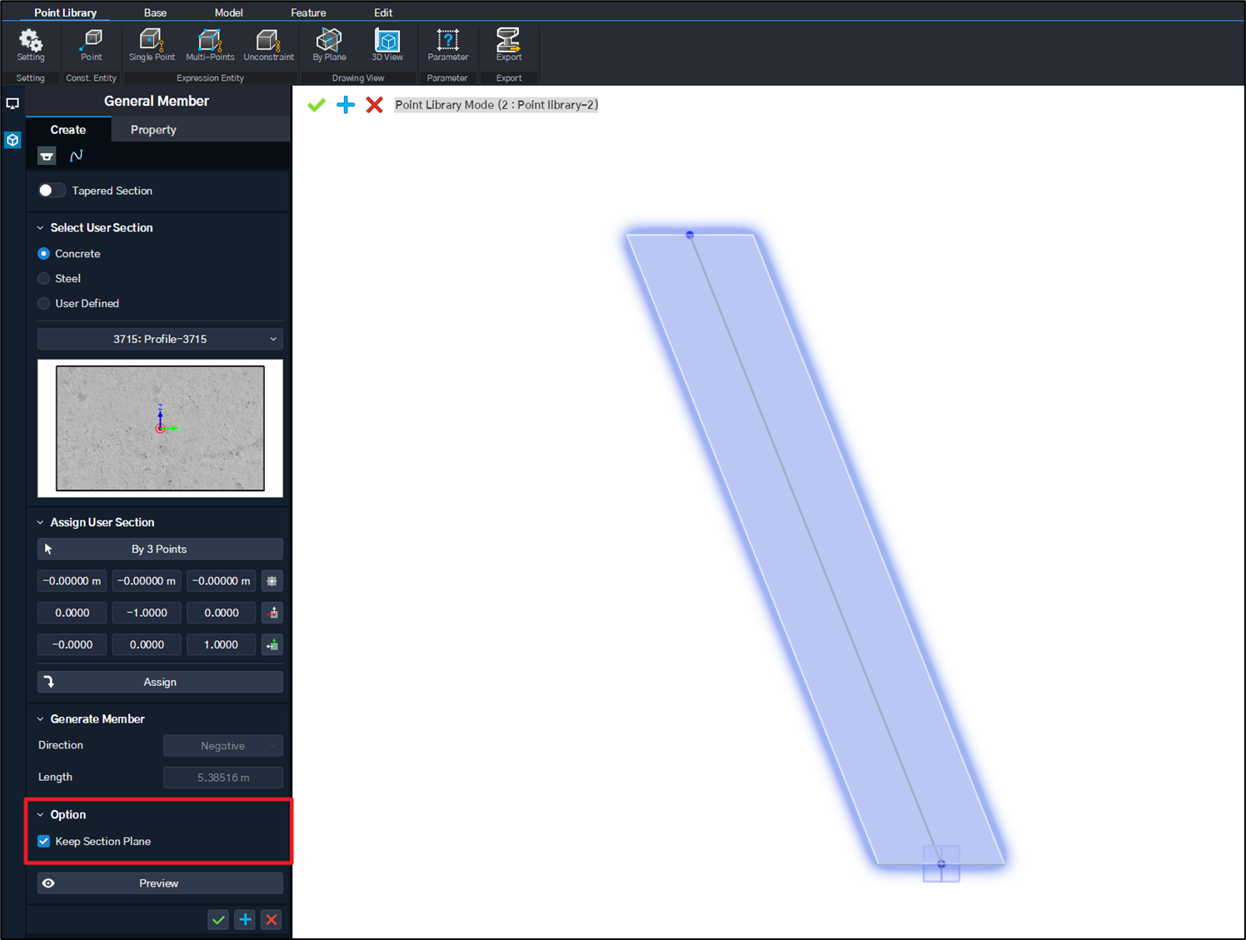Uncheck Keep Section Plane checkbox

pyautogui.click(x=44, y=842)
